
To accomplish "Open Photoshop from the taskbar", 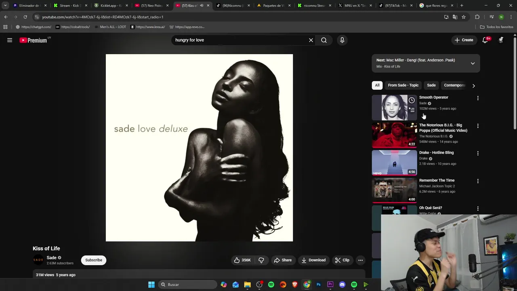I will pos(319,285).
